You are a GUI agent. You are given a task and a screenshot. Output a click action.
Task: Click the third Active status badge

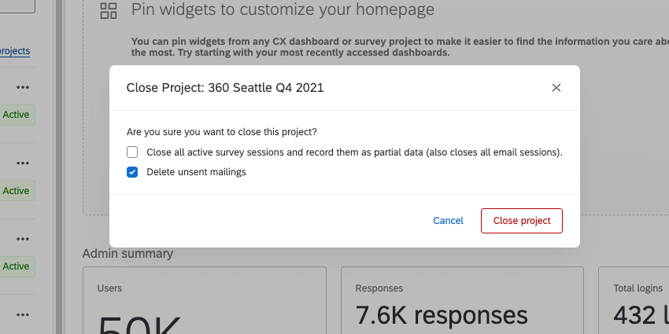[x=16, y=266]
